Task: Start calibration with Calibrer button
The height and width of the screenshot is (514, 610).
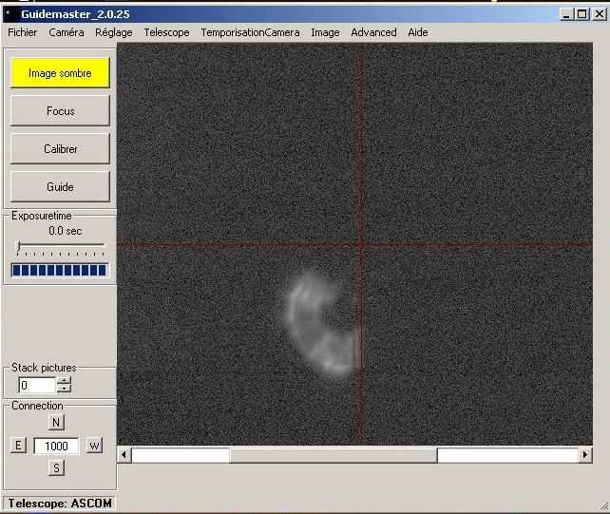Action: coord(60,148)
